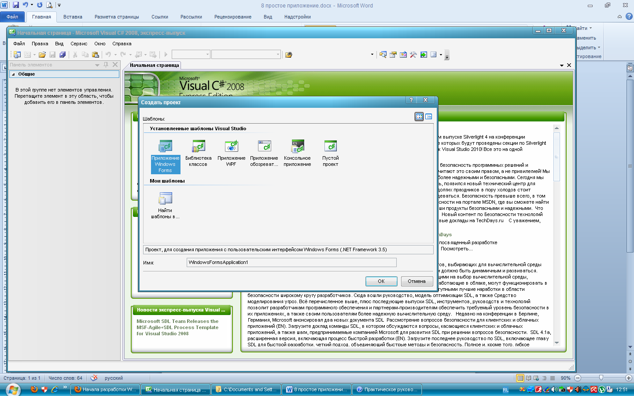The width and height of the screenshot is (634, 396).
Task: Click Word zoom out minus button
Action: point(578,378)
